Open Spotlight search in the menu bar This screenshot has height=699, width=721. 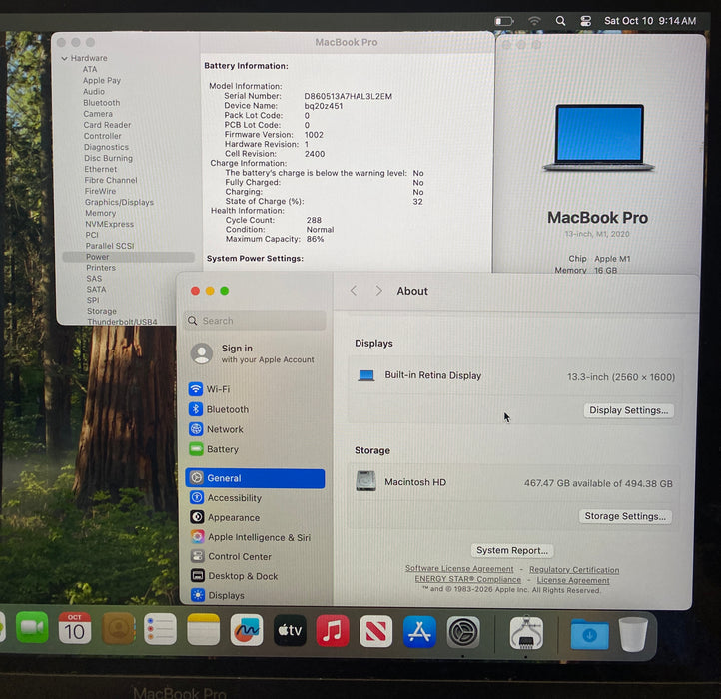click(x=560, y=21)
